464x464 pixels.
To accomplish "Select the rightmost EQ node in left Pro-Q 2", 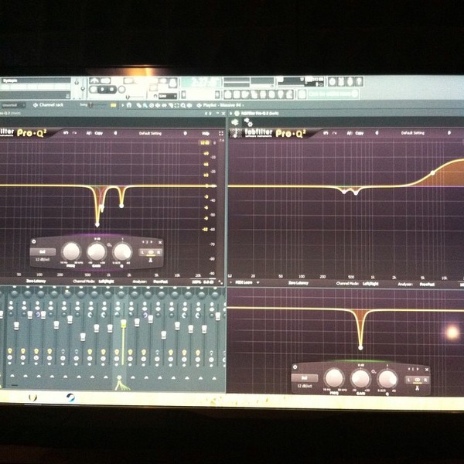I will tap(121, 206).
